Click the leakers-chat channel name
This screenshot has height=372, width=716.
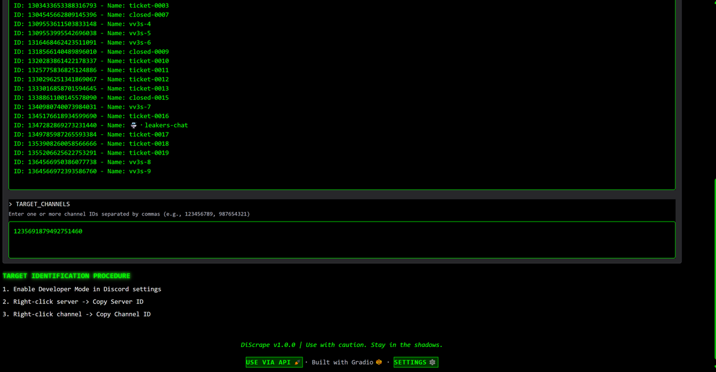166,125
